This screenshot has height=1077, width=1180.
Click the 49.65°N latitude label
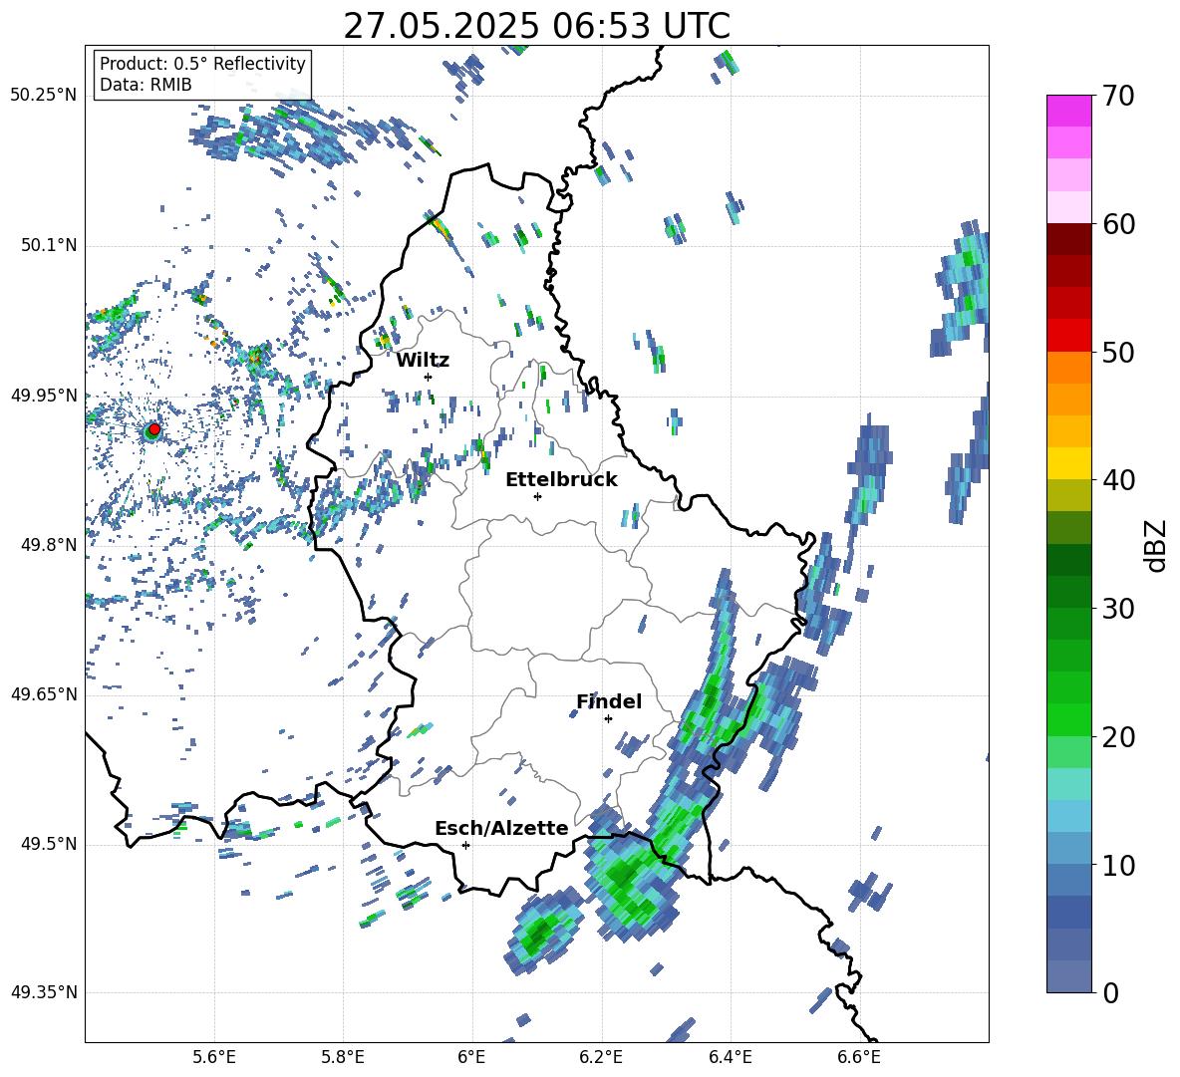click(44, 694)
